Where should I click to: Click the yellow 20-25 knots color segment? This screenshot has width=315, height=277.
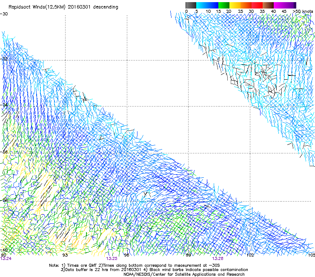tap(235, 5)
